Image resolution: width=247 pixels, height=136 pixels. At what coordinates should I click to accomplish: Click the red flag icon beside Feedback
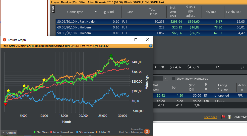[x=223, y=117]
